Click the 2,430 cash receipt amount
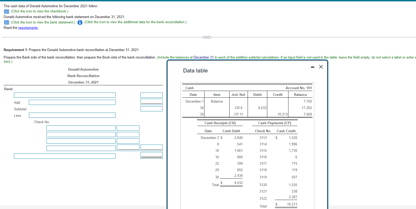 click(238, 176)
